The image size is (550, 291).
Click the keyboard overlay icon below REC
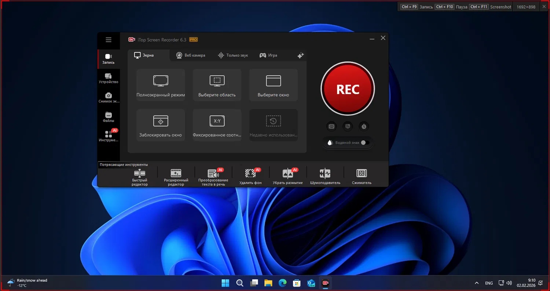coord(331,126)
